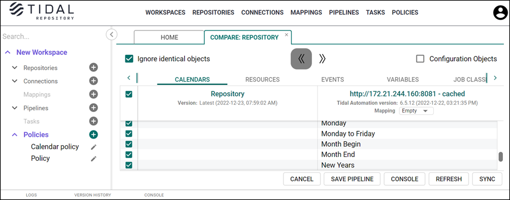Switch to the RESOURCES tab

coord(263,79)
